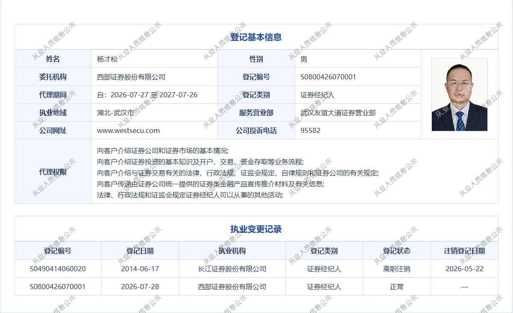Click the line 向客户介绍证券公司和证券市场的基本情况
Image resolution: width=513 pixels, height=313 pixels.
coord(163,151)
